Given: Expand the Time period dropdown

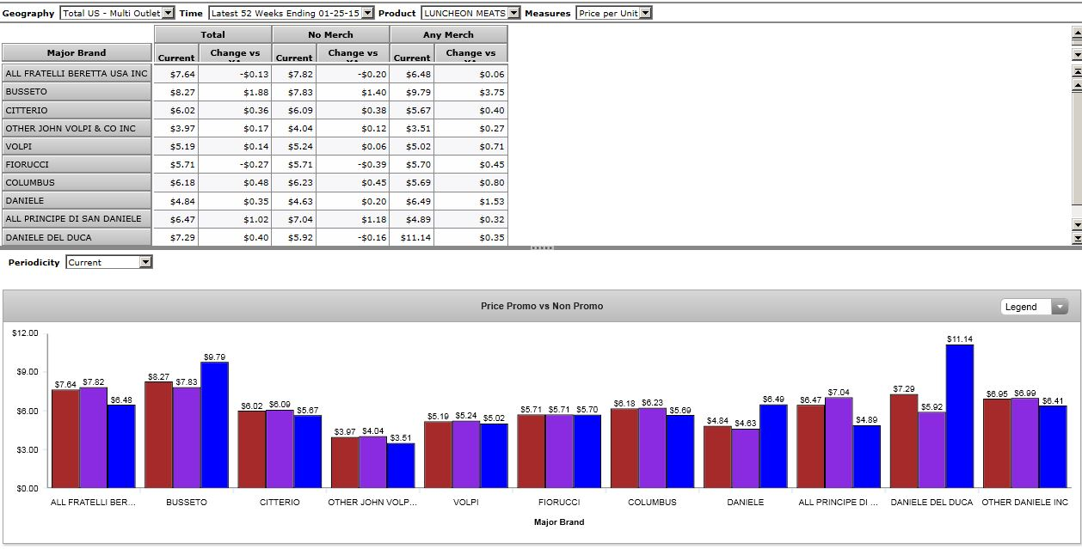Looking at the screenshot, I should tap(368, 13).
